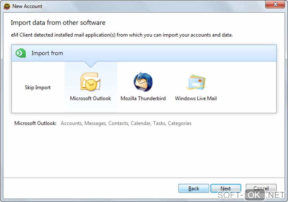Click the Mozilla Thunderbird label text

pos(143,98)
